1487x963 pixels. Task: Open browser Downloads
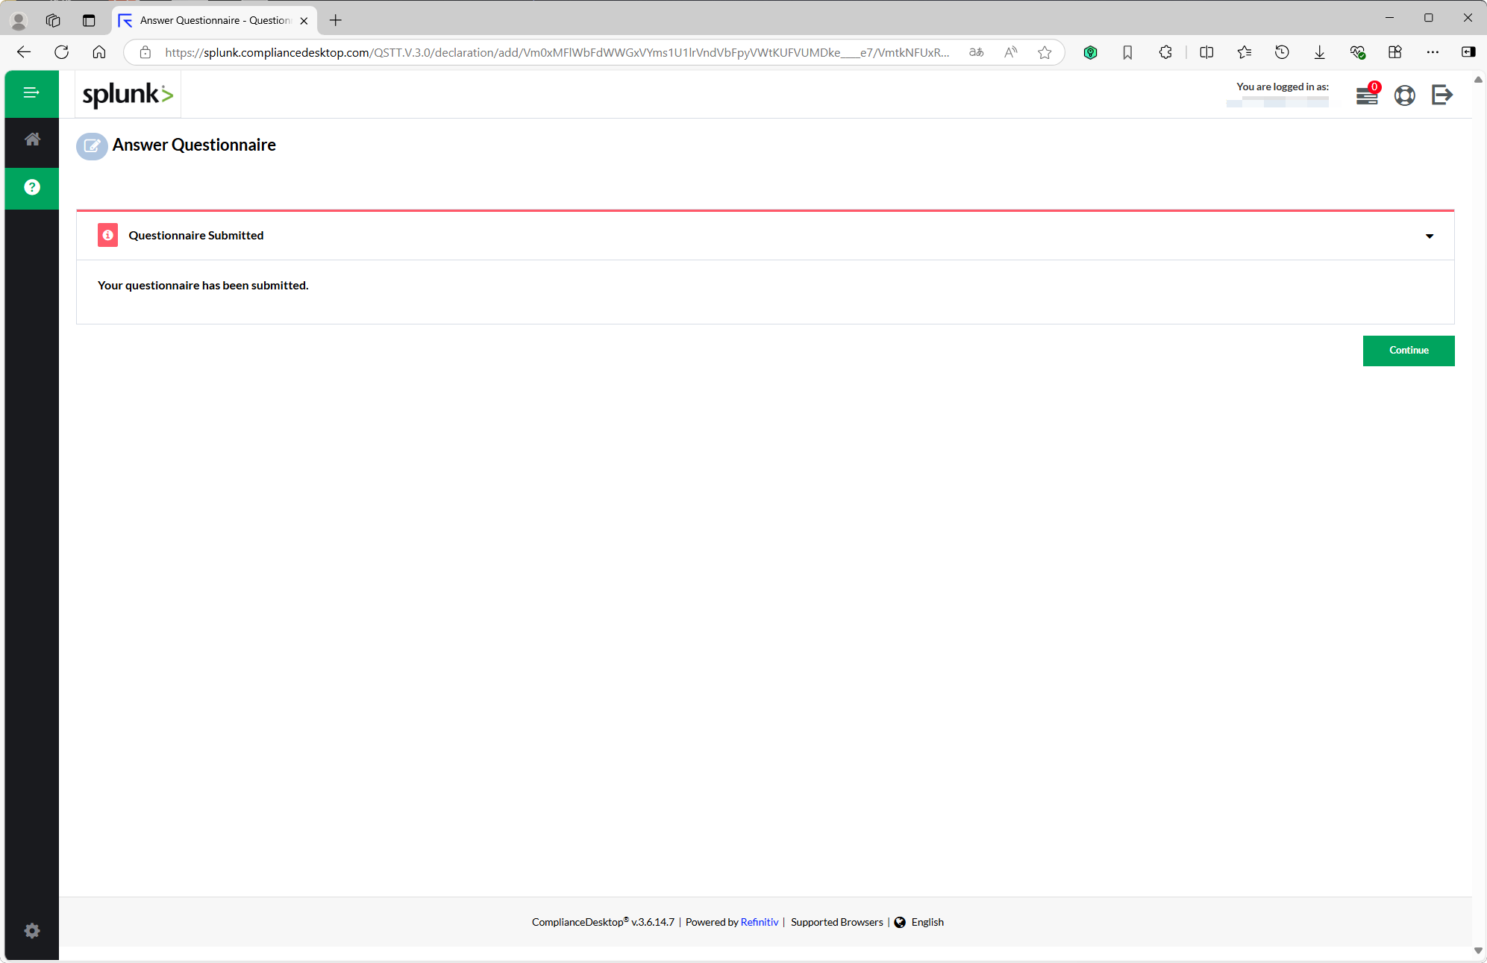pyautogui.click(x=1319, y=52)
